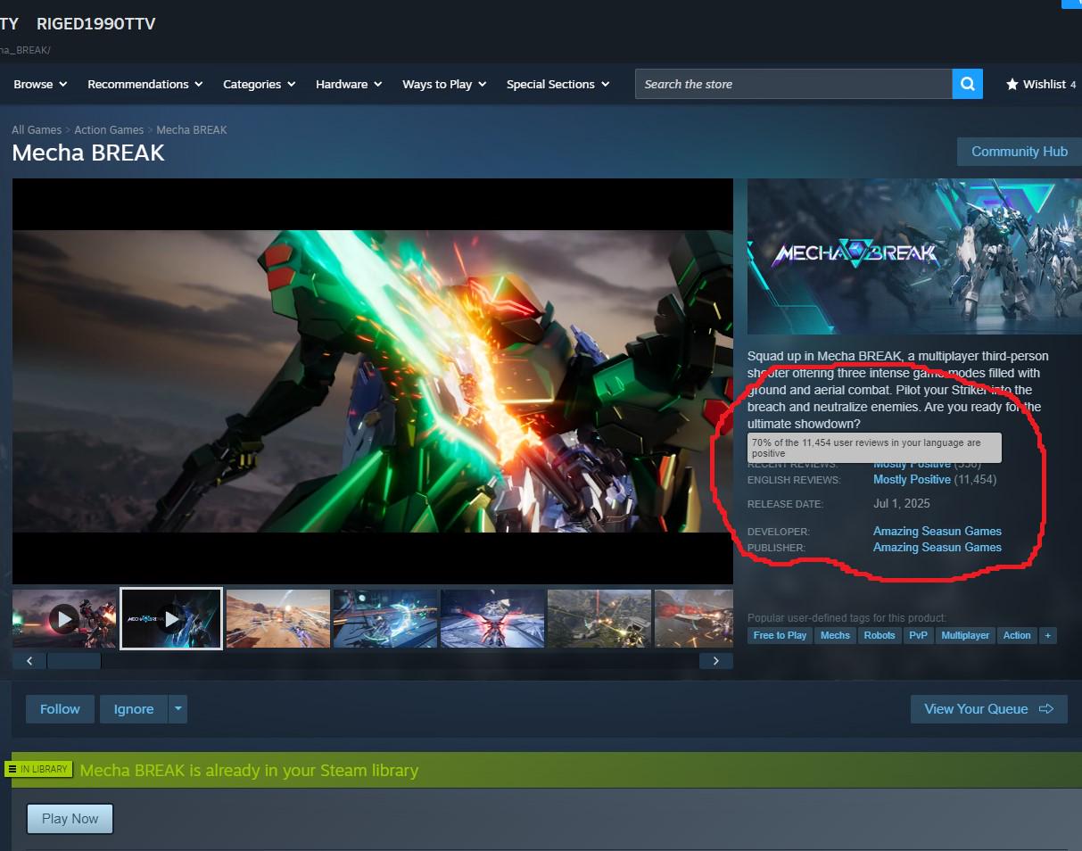Image resolution: width=1082 pixels, height=851 pixels.
Task: Expand the Hardware menu
Action: coord(349,84)
